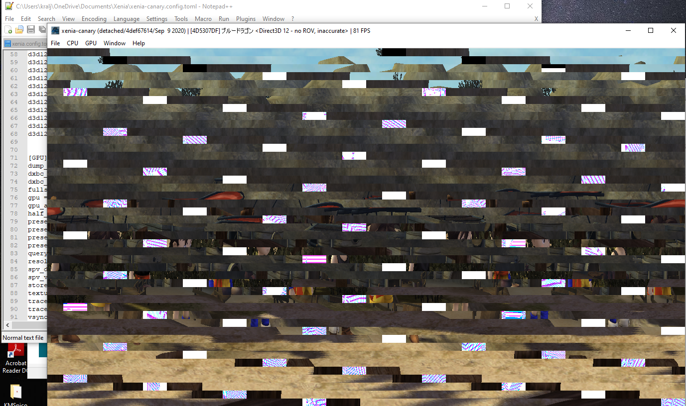Image resolution: width=686 pixels, height=406 pixels.
Task: Open Notepad++ Window menu
Action: (274, 19)
